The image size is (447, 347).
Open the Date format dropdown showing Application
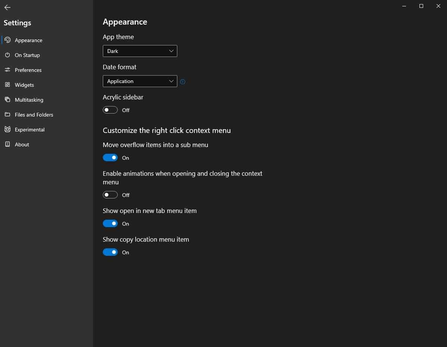(x=140, y=81)
